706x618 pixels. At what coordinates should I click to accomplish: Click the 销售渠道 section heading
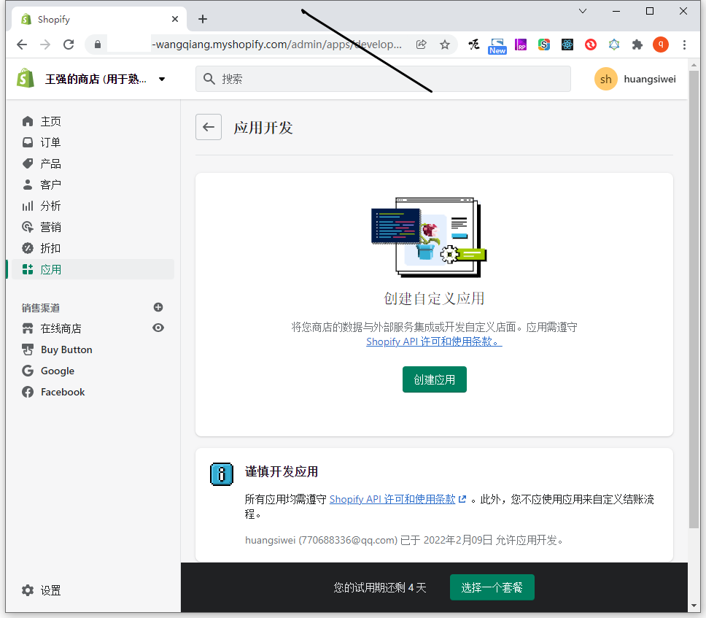point(41,308)
